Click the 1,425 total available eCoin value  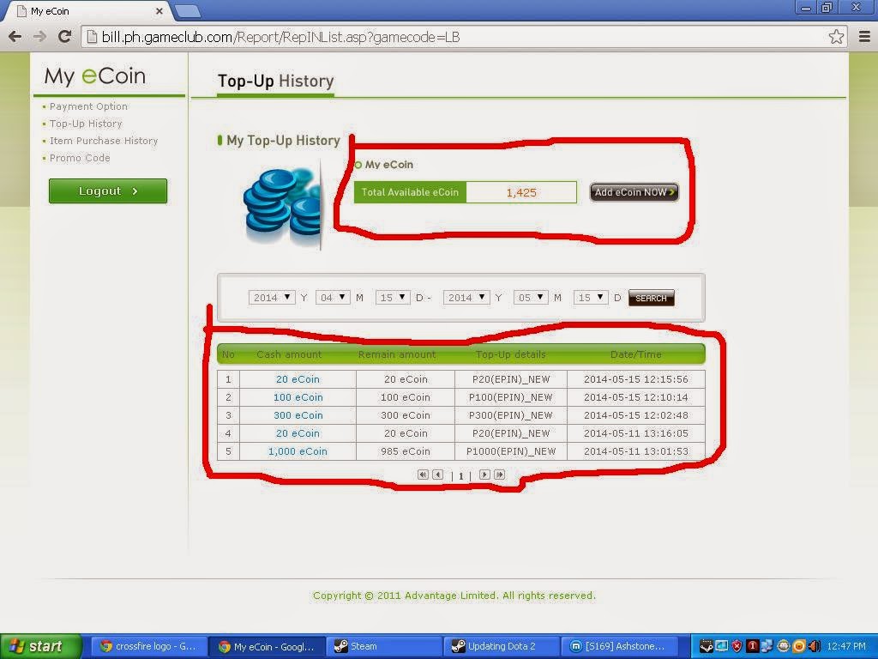521,192
